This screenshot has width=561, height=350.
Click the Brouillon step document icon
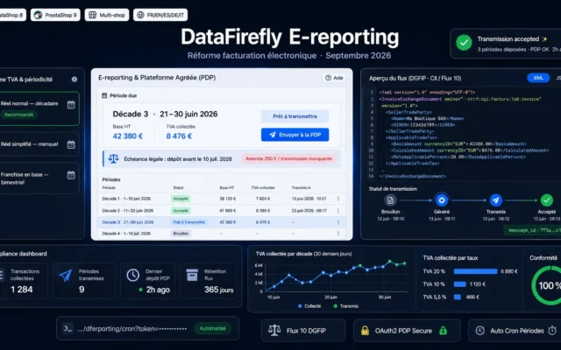[x=390, y=200]
